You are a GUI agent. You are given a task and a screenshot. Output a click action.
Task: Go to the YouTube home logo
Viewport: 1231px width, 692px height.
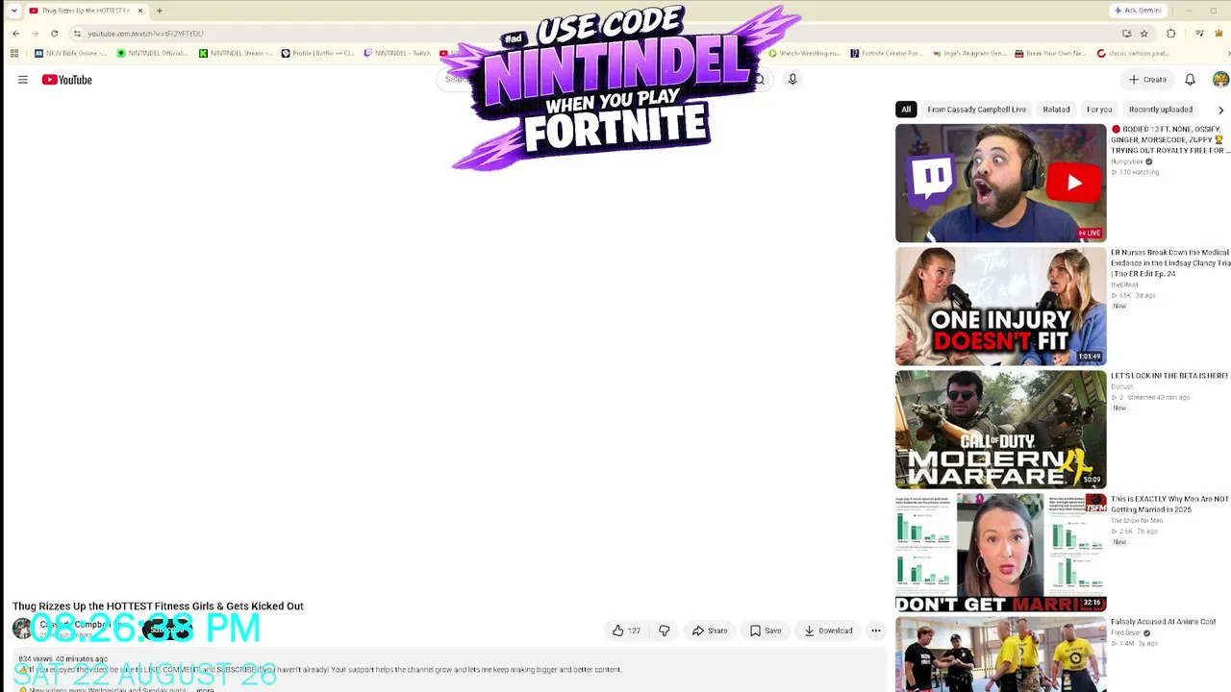coord(67,80)
